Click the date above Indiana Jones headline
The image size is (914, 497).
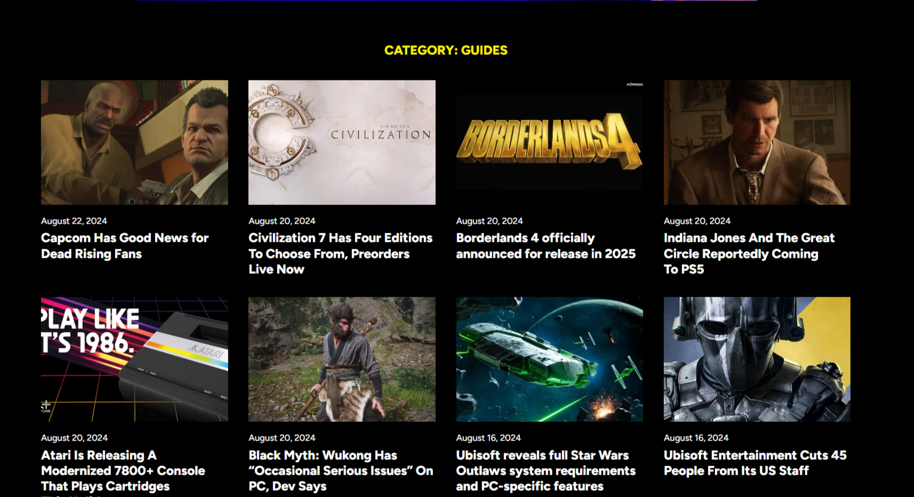pyautogui.click(x=697, y=221)
